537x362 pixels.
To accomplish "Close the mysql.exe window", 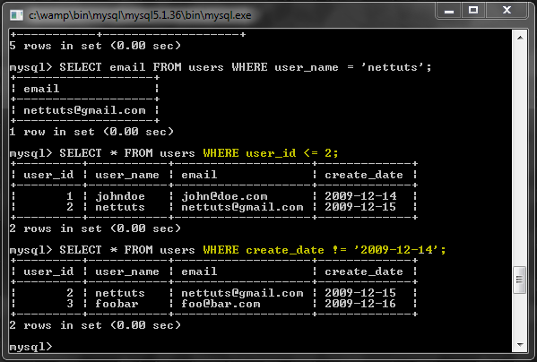I will click(507, 11).
